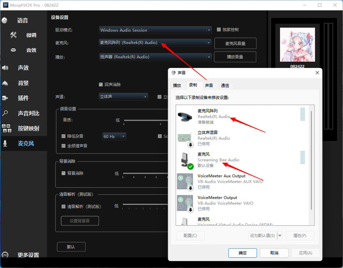Click the 配置(C) button
The width and height of the screenshot is (343, 268).
tap(190, 236)
